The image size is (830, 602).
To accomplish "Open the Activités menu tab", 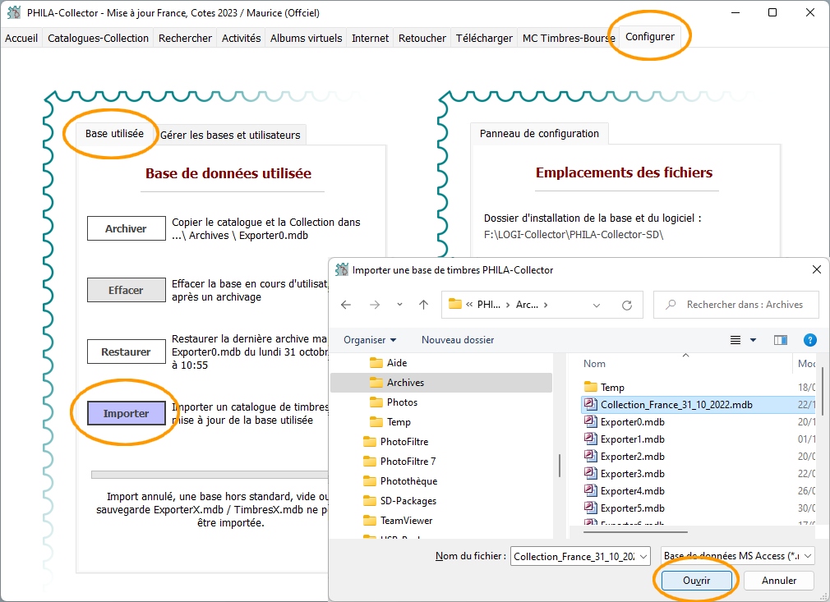I will 241,38.
